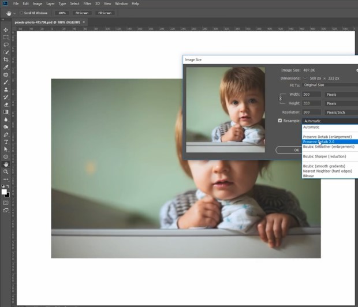
Task: Choose Bicubic Smoother (enlargement) option
Action: coord(330,147)
